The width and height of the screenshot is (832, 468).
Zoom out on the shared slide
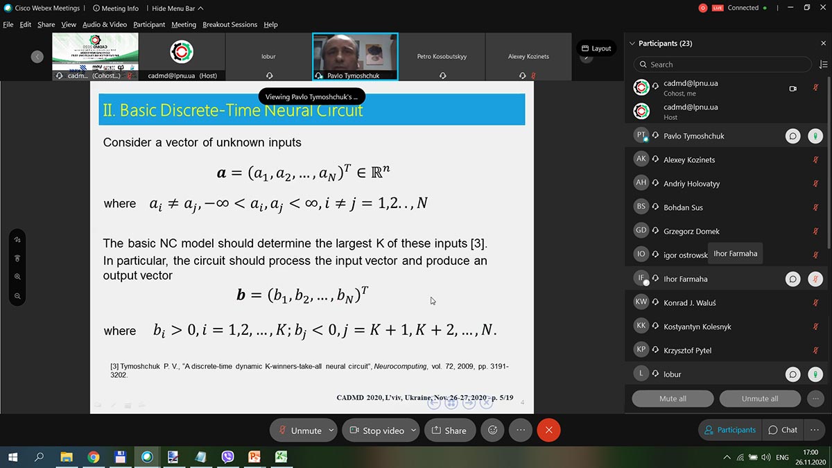coord(17,296)
